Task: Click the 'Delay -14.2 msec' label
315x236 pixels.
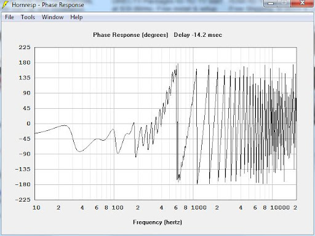Action: [x=198, y=35]
